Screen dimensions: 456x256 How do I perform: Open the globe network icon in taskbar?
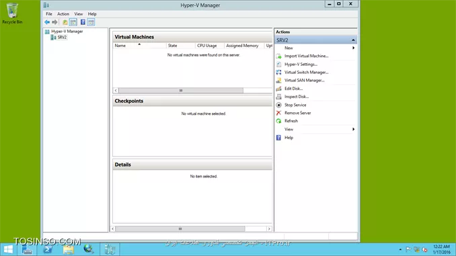click(89, 249)
